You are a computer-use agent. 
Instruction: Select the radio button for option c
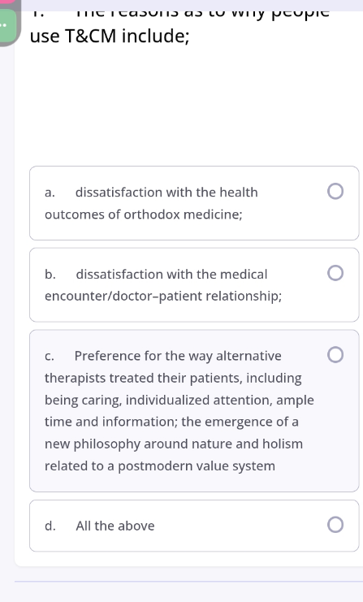tap(335, 355)
